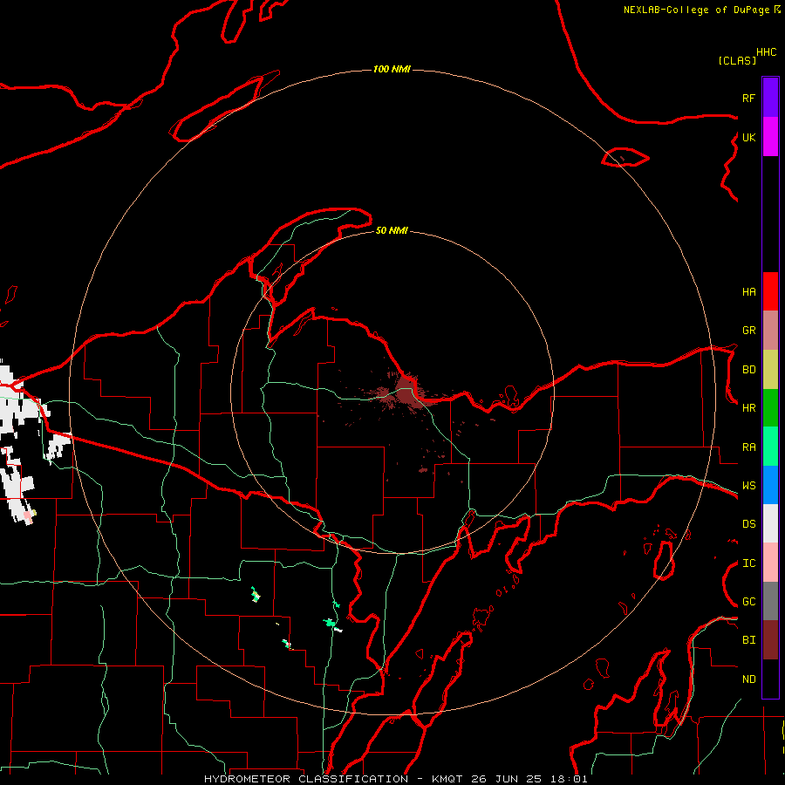Select the pink GR legend swatch
Image resolution: width=785 pixels, height=785 pixels.
pyautogui.click(x=770, y=331)
